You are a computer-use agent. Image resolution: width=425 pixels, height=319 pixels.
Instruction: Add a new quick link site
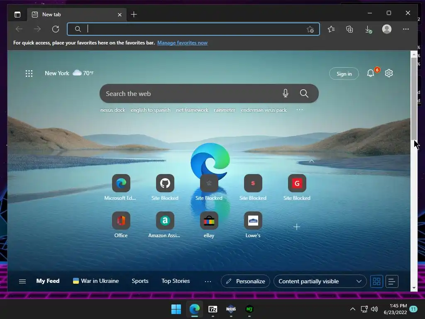tap(297, 227)
